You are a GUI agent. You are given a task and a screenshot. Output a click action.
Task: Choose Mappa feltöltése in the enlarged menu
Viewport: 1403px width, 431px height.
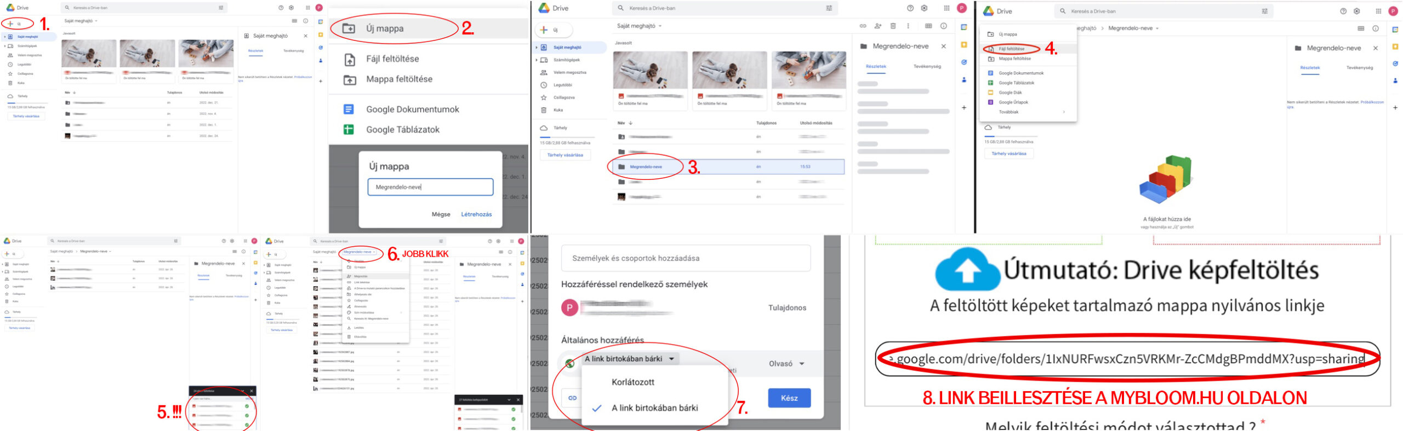(x=398, y=79)
